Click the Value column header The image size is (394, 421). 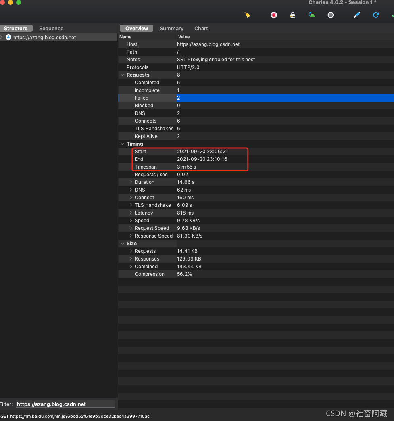pyautogui.click(x=285, y=37)
